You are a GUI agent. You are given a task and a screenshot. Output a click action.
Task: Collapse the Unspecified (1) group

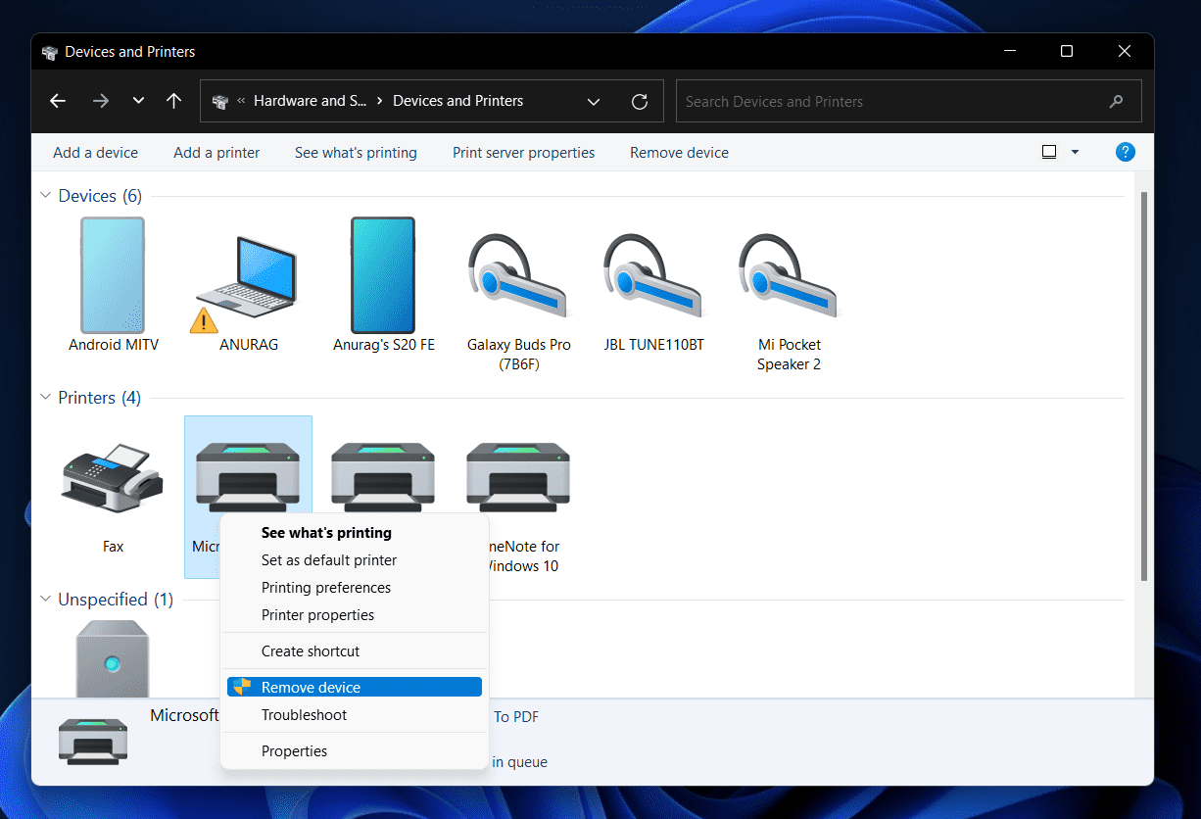[x=45, y=600]
